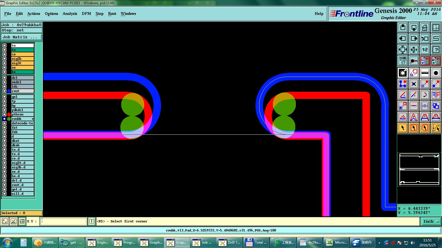Screen dimensions: 442x248
Task: Select the net path select tool
Action: [436, 128]
